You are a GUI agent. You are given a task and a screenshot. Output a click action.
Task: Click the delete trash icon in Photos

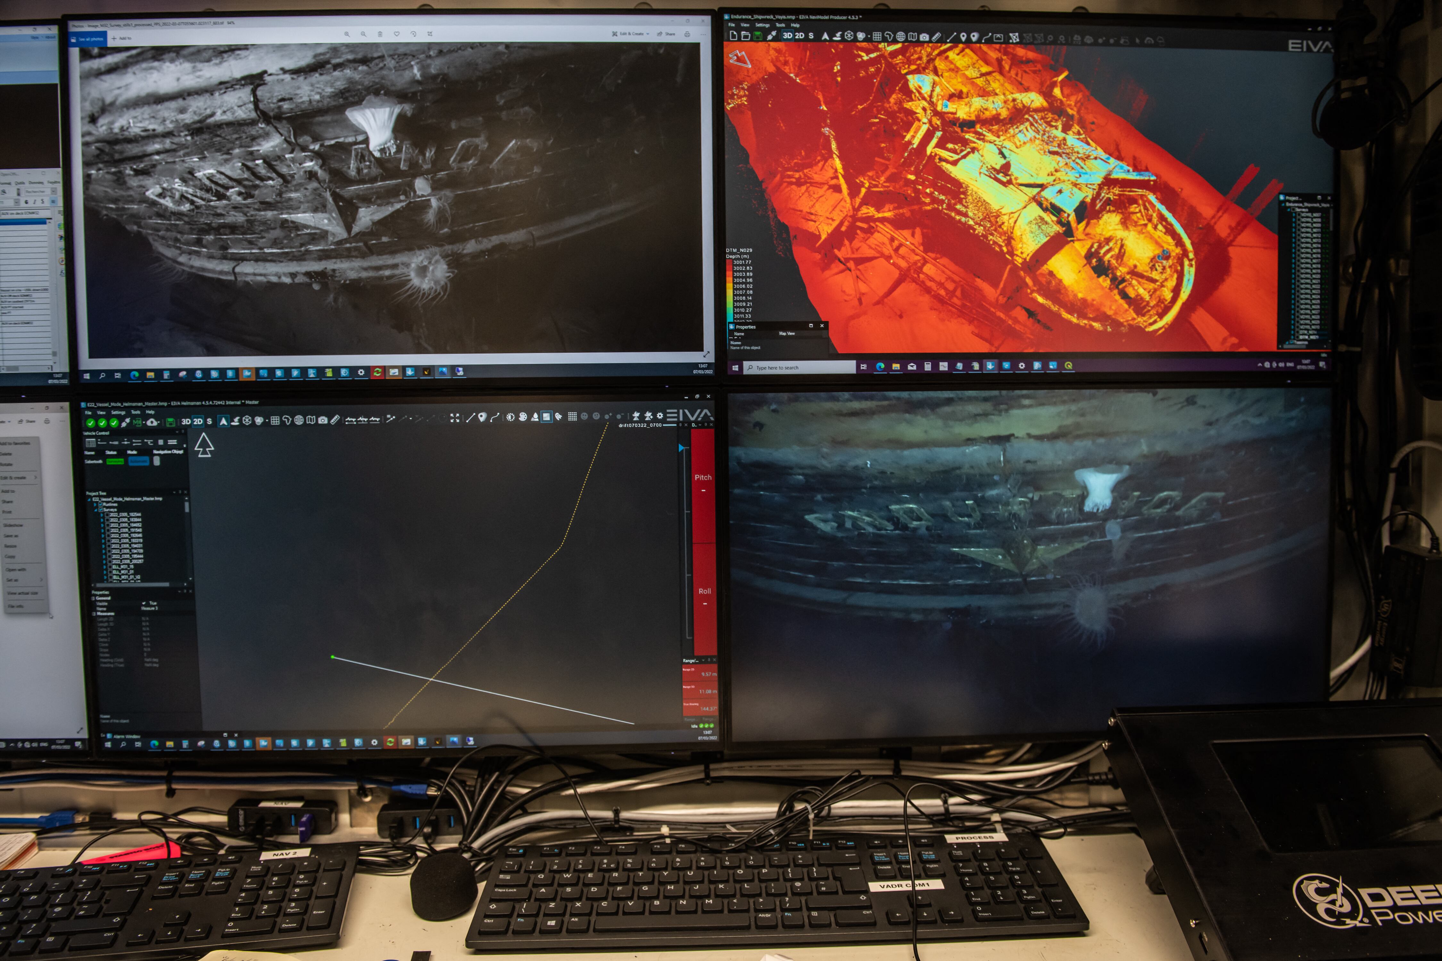[x=379, y=34]
